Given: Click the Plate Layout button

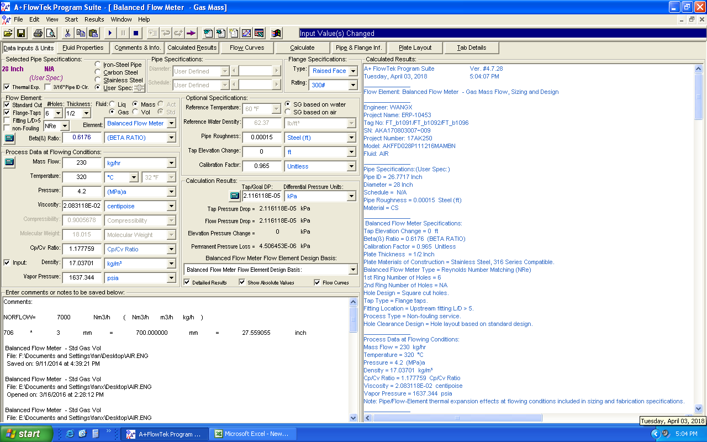Looking at the screenshot, I should click(415, 48).
